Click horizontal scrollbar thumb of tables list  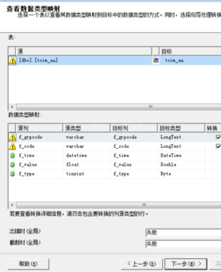click(119, 107)
